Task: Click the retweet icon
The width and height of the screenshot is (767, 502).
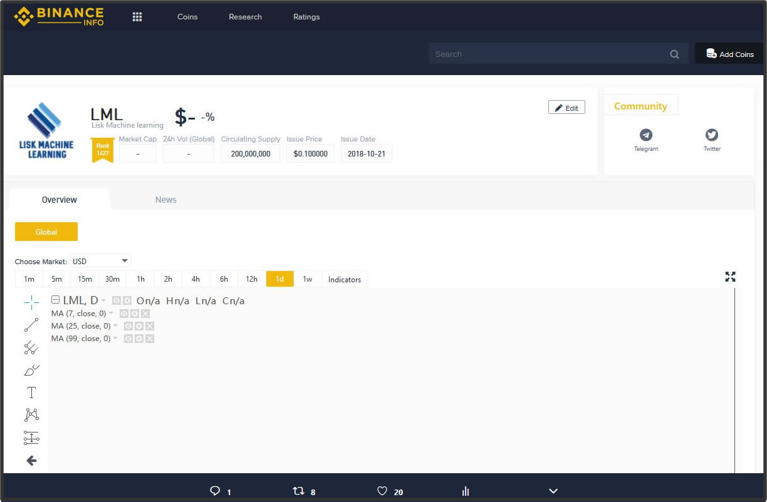Action: point(298,491)
